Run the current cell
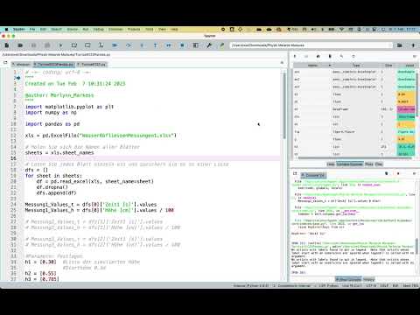420x315 pixels. tap(74, 45)
